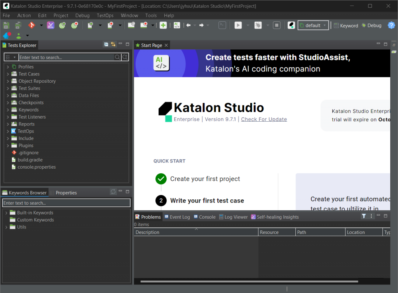The image size is (398, 293).
Task: Click the filter funnel icon in Problems panel
Action: [x=364, y=216]
